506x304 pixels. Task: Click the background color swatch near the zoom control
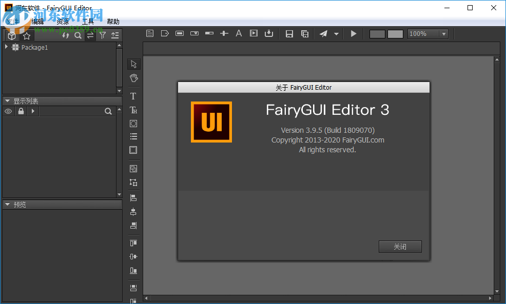[x=378, y=33]
